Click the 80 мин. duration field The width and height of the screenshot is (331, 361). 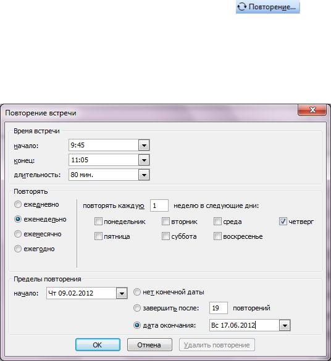104,175
